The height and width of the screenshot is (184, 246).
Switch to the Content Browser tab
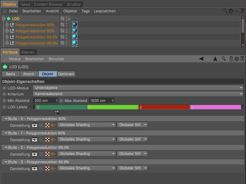pos(48,4)
